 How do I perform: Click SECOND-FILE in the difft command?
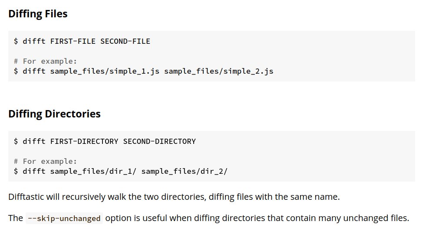[125, 41]
